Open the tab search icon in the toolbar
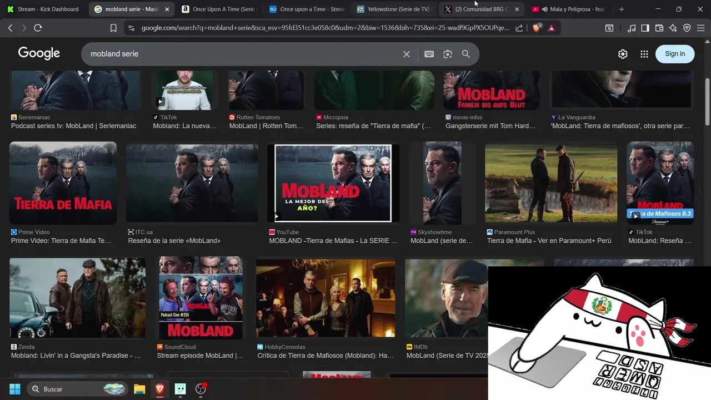Screen dimensions: 711x400 click(609, 28)
